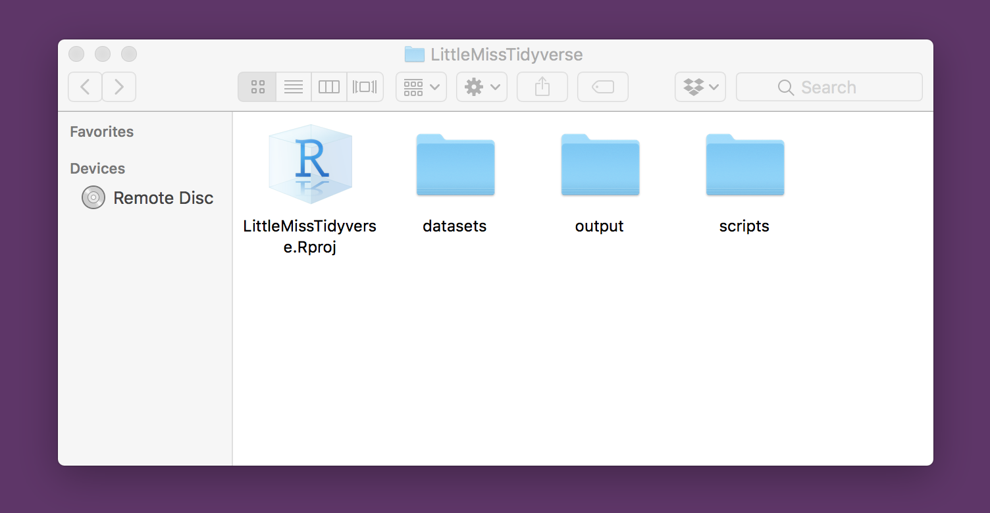Select the scripts folder icon
This screenshot has width=990, height=513.
pyautogui.click(x=745, y=165)
